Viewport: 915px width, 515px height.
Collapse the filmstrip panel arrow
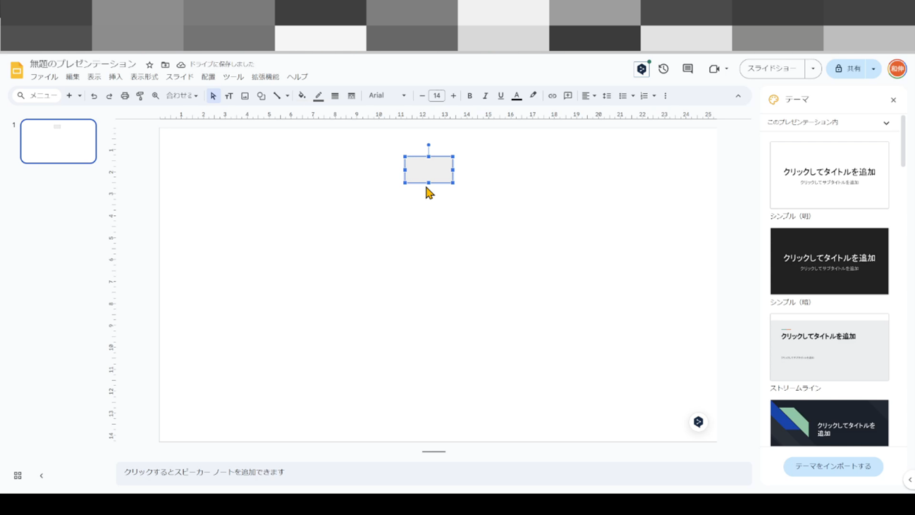[x=41, y=476]
